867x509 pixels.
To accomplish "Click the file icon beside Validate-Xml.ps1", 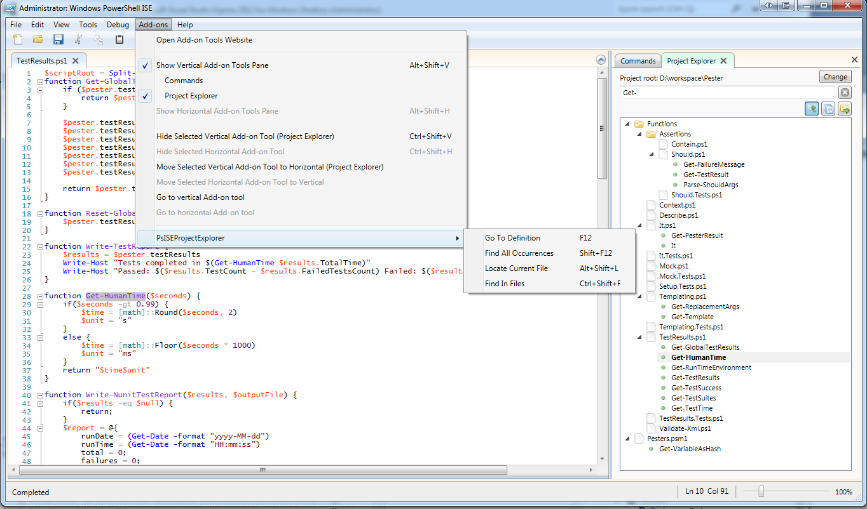I will [652, 428].
